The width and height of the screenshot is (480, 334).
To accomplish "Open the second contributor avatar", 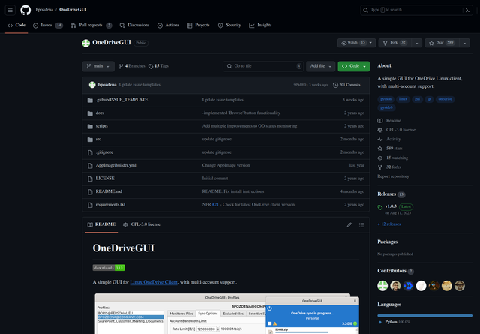I will (395, 286).
